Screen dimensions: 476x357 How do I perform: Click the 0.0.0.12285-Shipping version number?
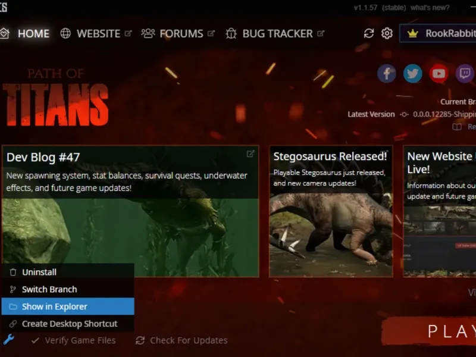coord(444,114)
